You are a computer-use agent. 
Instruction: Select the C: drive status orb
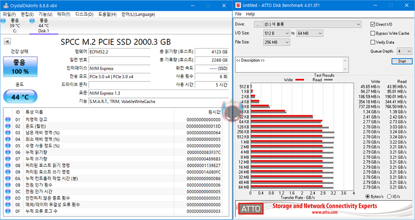[3, 21]
